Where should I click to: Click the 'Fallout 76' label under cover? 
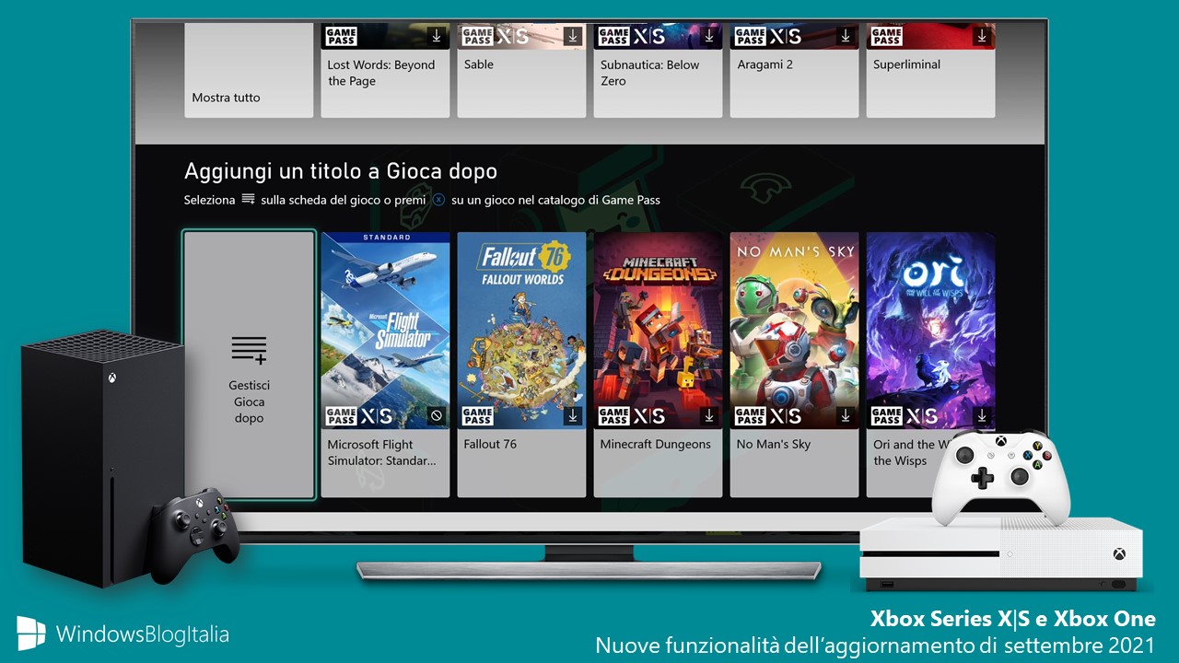click(490, 444)
